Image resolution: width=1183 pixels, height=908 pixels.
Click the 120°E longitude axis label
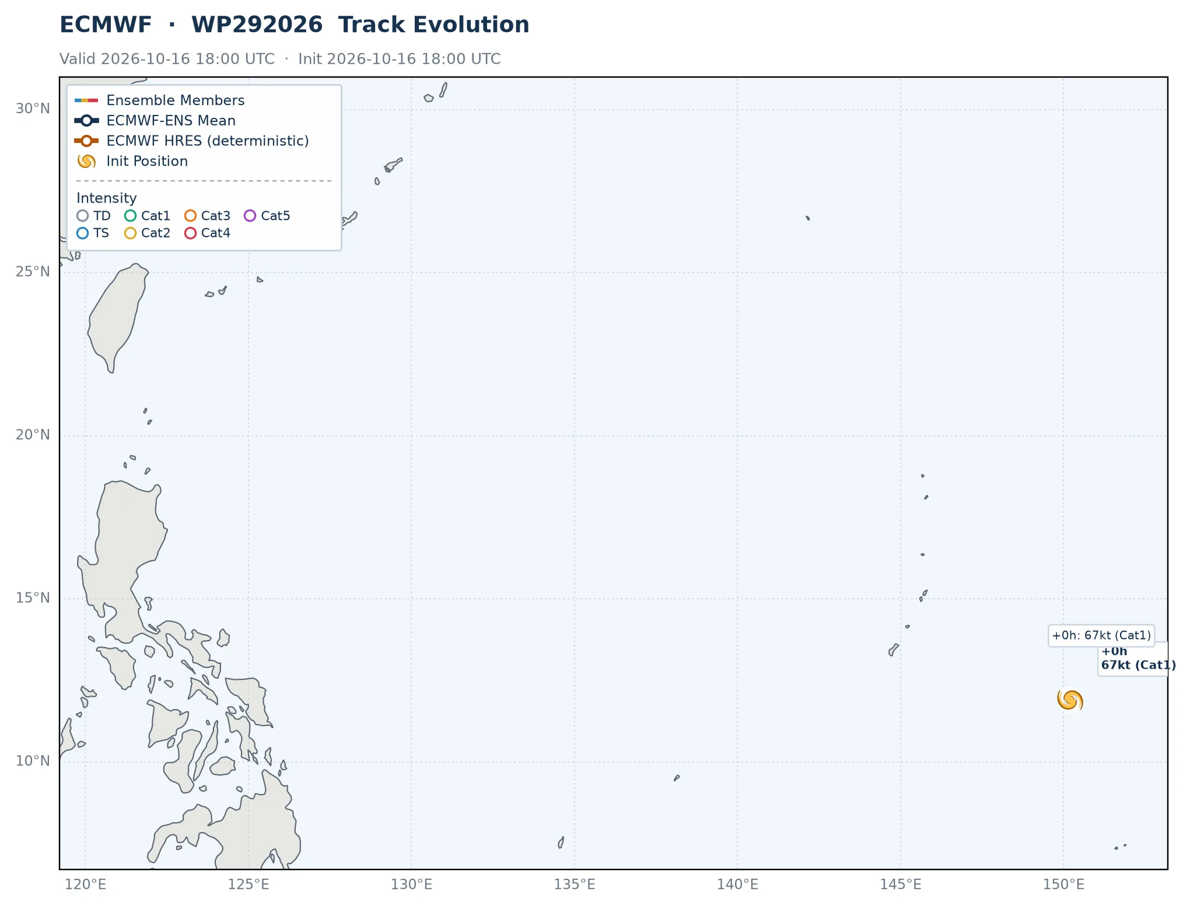point(85,885)
